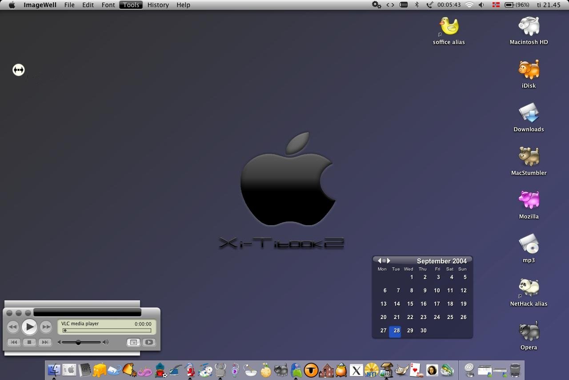Mute VLC with small speaker icon
569x380 pixels.
click(x=60, y=342)
